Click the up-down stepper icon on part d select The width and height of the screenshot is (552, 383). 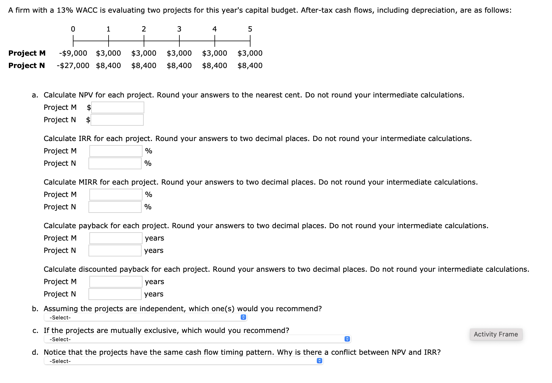pyautogui.click(x=319, y=361)
